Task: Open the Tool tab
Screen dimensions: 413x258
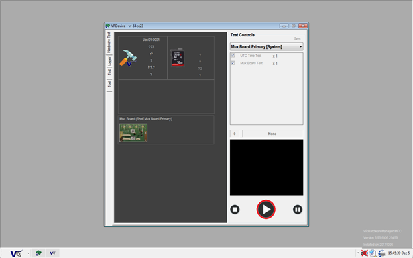Action: (109, 84)
